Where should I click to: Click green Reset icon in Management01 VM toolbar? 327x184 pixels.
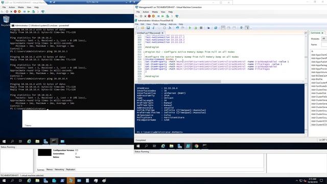(162, 16)
